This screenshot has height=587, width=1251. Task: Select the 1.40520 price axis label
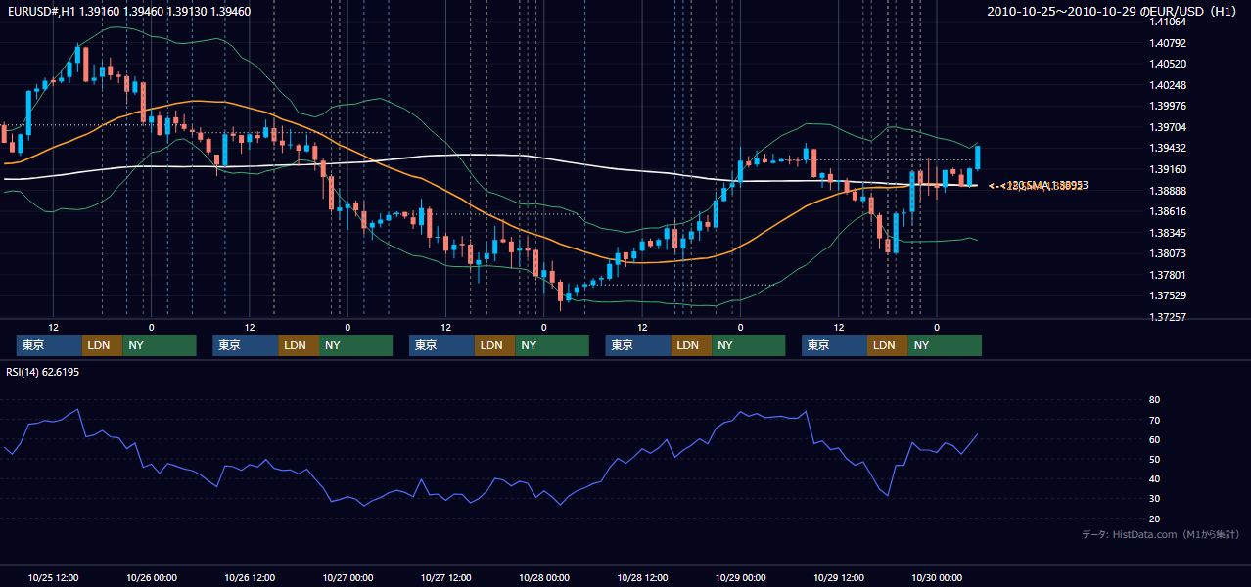(x=1168, y=64)
